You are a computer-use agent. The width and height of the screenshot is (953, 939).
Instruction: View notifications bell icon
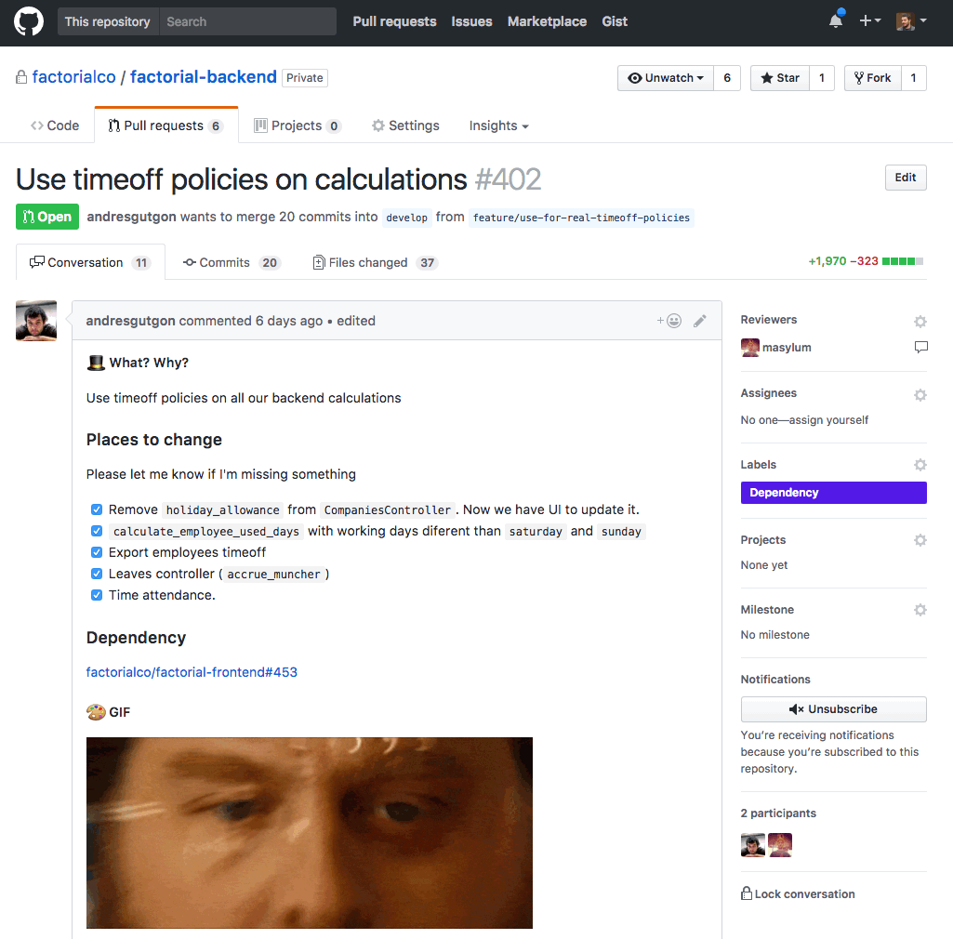pos(836,21)
